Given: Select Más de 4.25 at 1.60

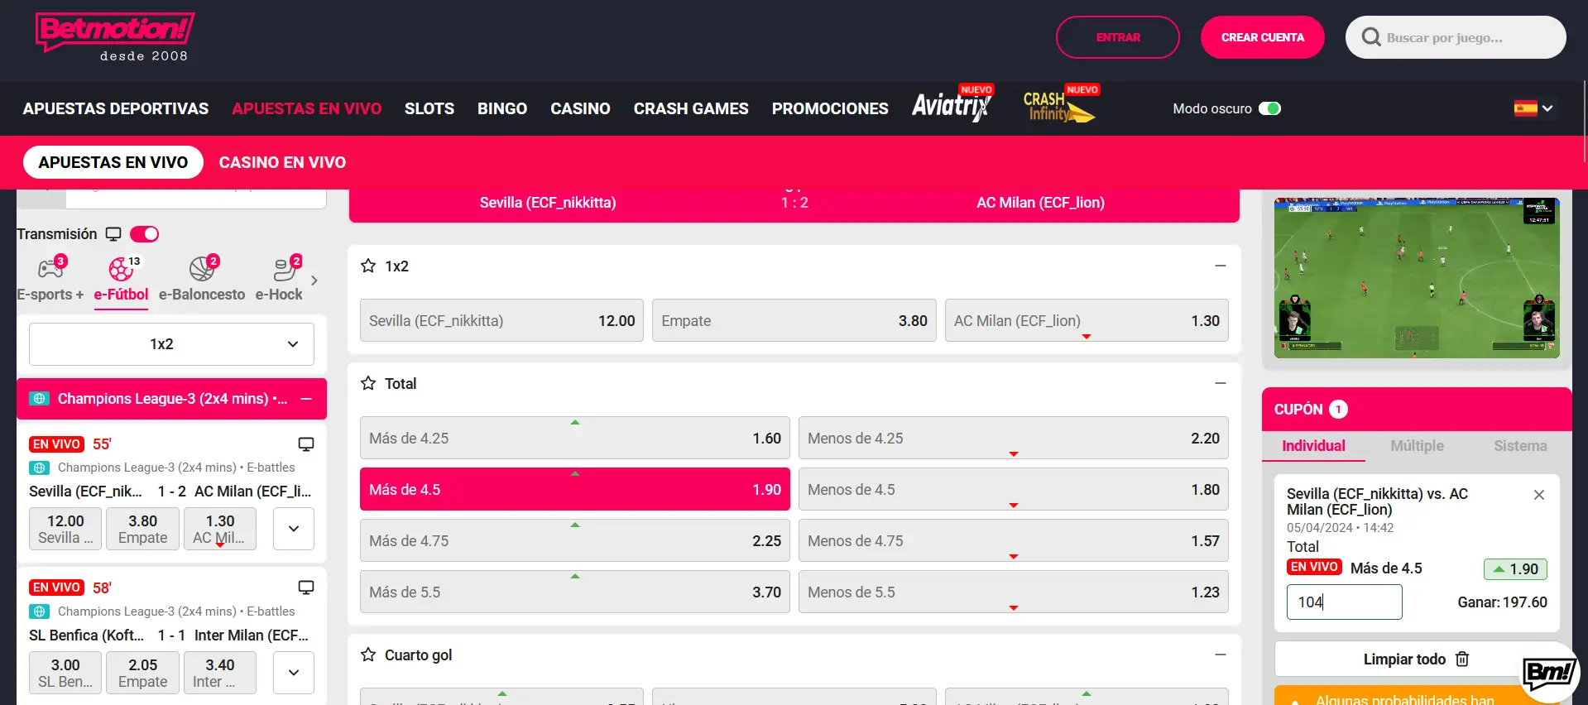Looking at the screenshot, I should pyautogui.click(x=575, y=439).
